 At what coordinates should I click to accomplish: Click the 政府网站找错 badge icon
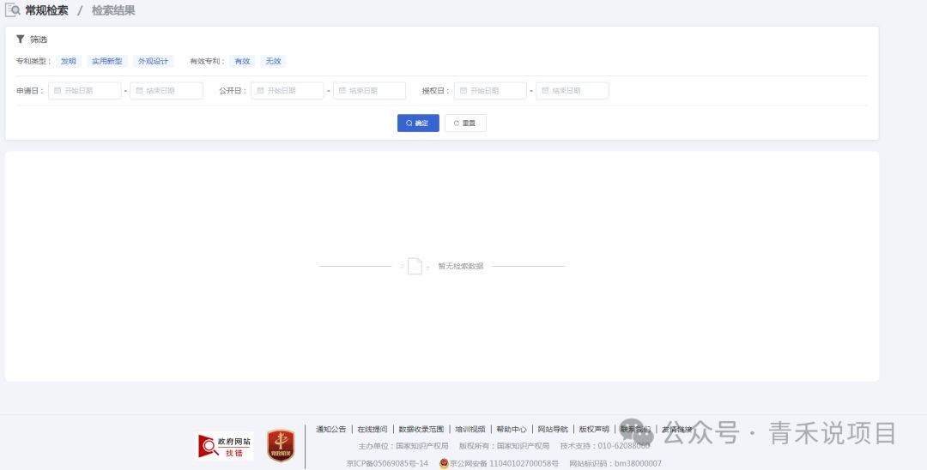click(225, 446)
